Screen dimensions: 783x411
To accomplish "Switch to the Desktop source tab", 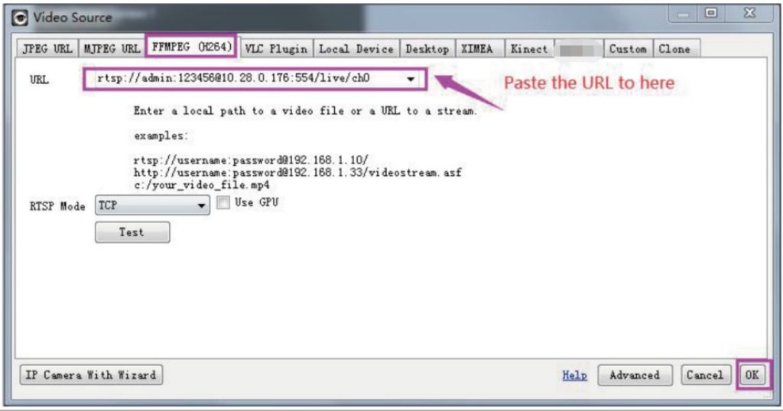I will click(x=427, y=49).
